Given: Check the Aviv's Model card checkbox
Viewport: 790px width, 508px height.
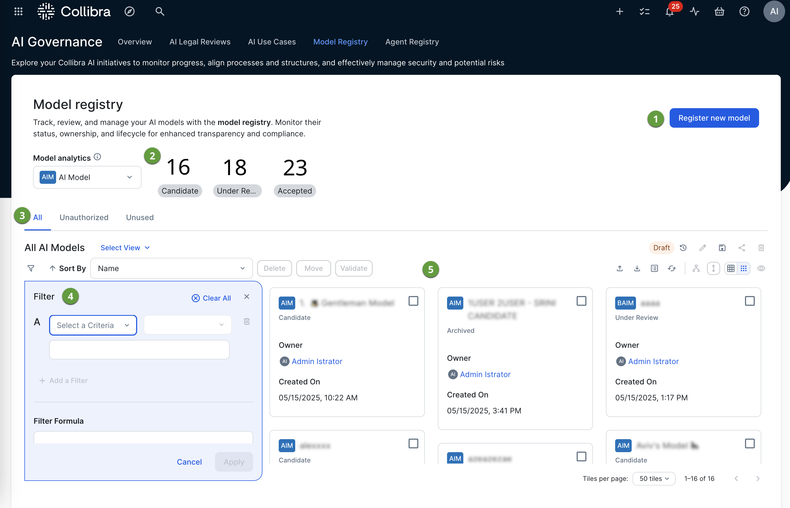Looking at the screenshot, I should [750, 444].
